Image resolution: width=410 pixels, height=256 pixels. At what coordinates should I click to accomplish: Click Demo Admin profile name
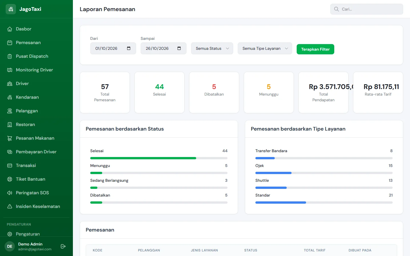click(x=30, y=244)
